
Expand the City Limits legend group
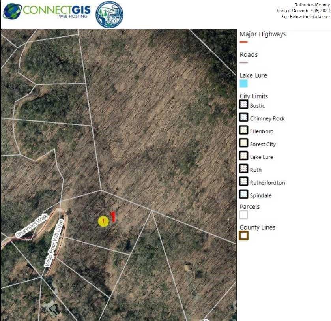pyautogui.click(x=253, y=96)
